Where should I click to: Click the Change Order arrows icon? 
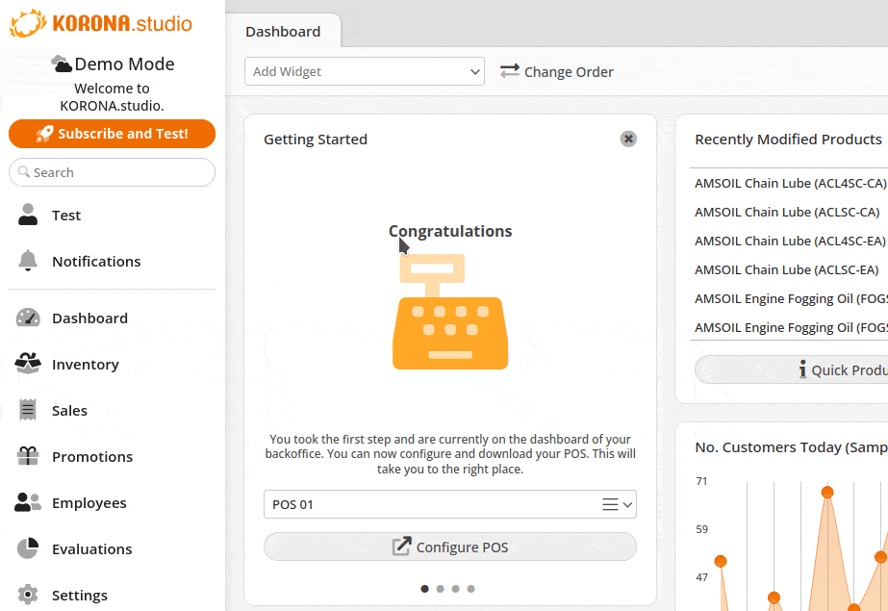510,71
